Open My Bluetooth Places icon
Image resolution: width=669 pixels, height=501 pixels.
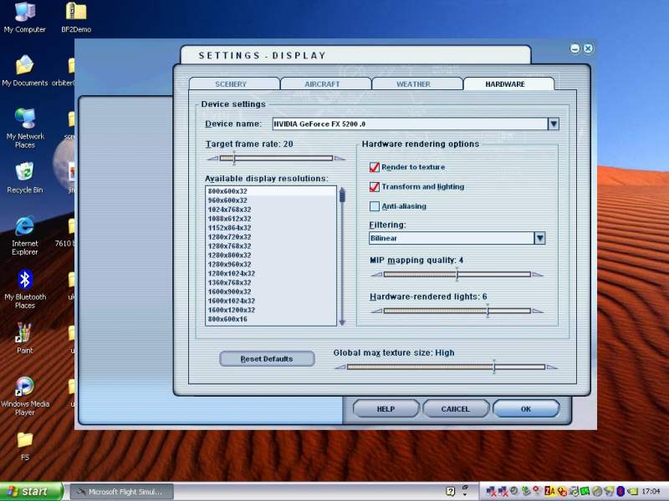pos(24,280)
